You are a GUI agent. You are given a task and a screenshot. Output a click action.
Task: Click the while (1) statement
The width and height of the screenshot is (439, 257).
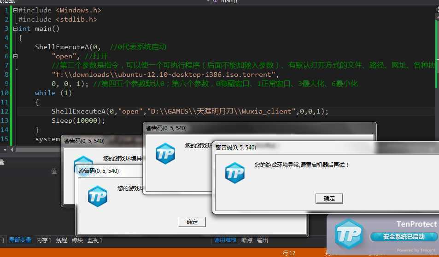point(53,93)
